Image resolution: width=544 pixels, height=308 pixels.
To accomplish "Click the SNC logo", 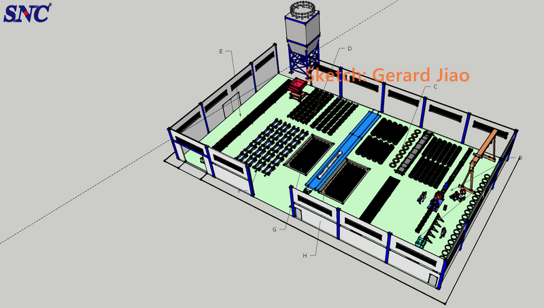I will (x=27, y=12).
